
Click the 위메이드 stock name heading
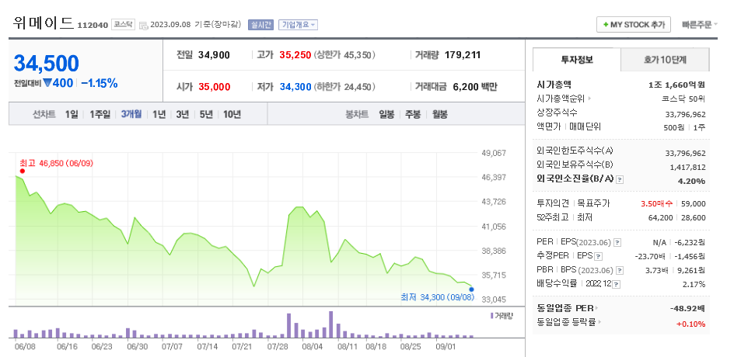click(44, 23)
